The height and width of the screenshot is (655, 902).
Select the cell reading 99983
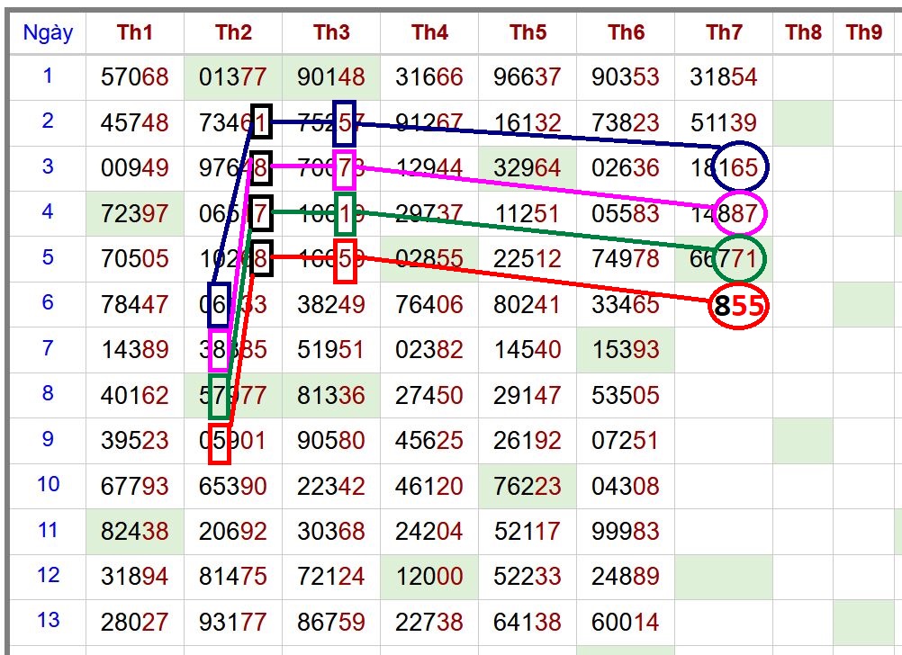(626, 532)
